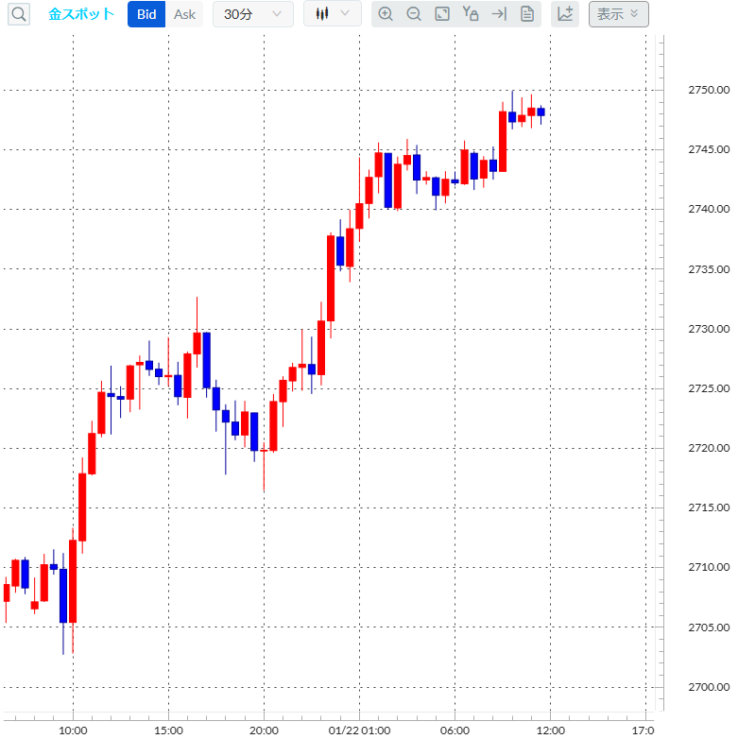
Task: Click the 2705.00 price axis label
Action: pyautogui.click(x=709, y=627)
